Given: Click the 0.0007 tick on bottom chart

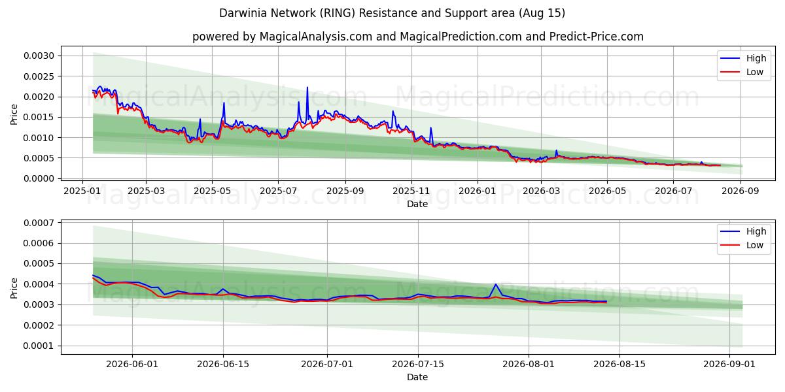Looking at the screenshot, I should [x=39, y=223].
